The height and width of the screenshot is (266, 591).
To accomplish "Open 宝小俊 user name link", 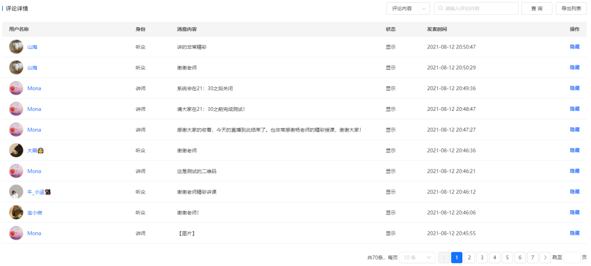I will pyautogui.click(x=34, y=212).
